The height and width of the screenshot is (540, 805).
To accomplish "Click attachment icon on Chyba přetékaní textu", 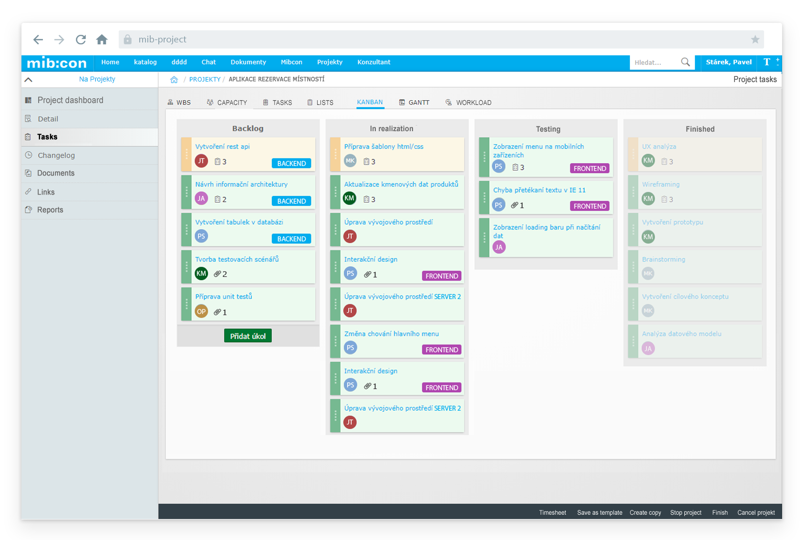I will [x=514, y=205].
